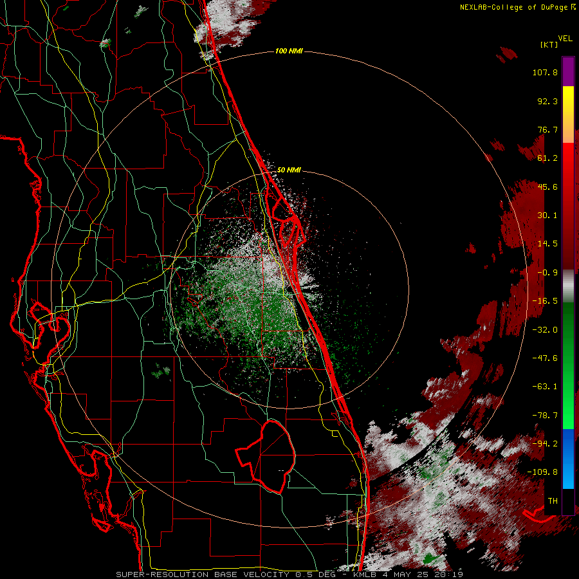
Task: Click the 50 NMI range ring label
Action: (x=289, y=170)
